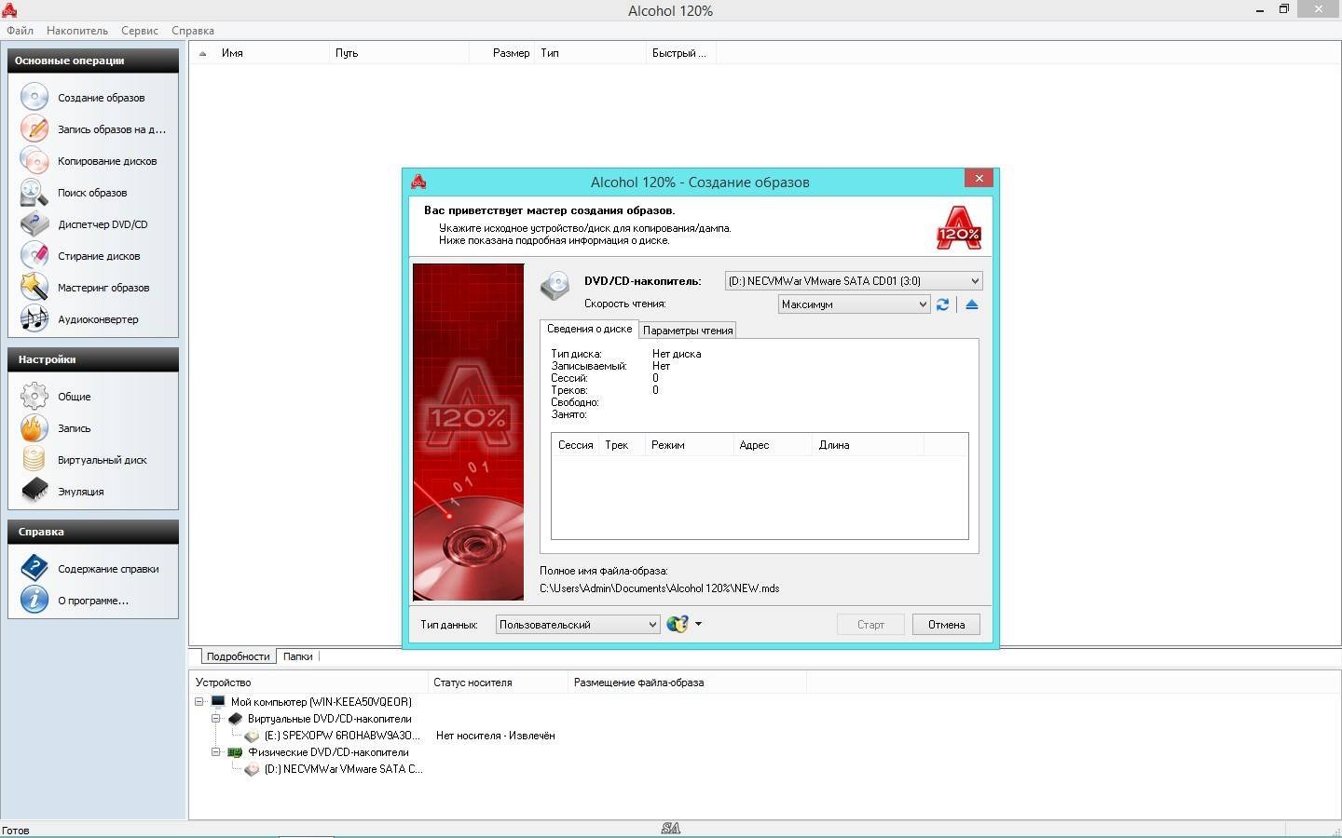Click the Alcohol logo in main title bar
This screenshot has height=838, width=1342.
[9, 10]
